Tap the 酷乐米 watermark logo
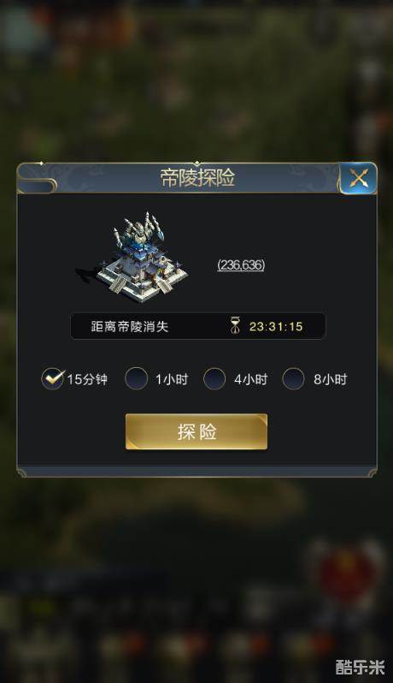The image size is (393, 683). click(360, 667)
